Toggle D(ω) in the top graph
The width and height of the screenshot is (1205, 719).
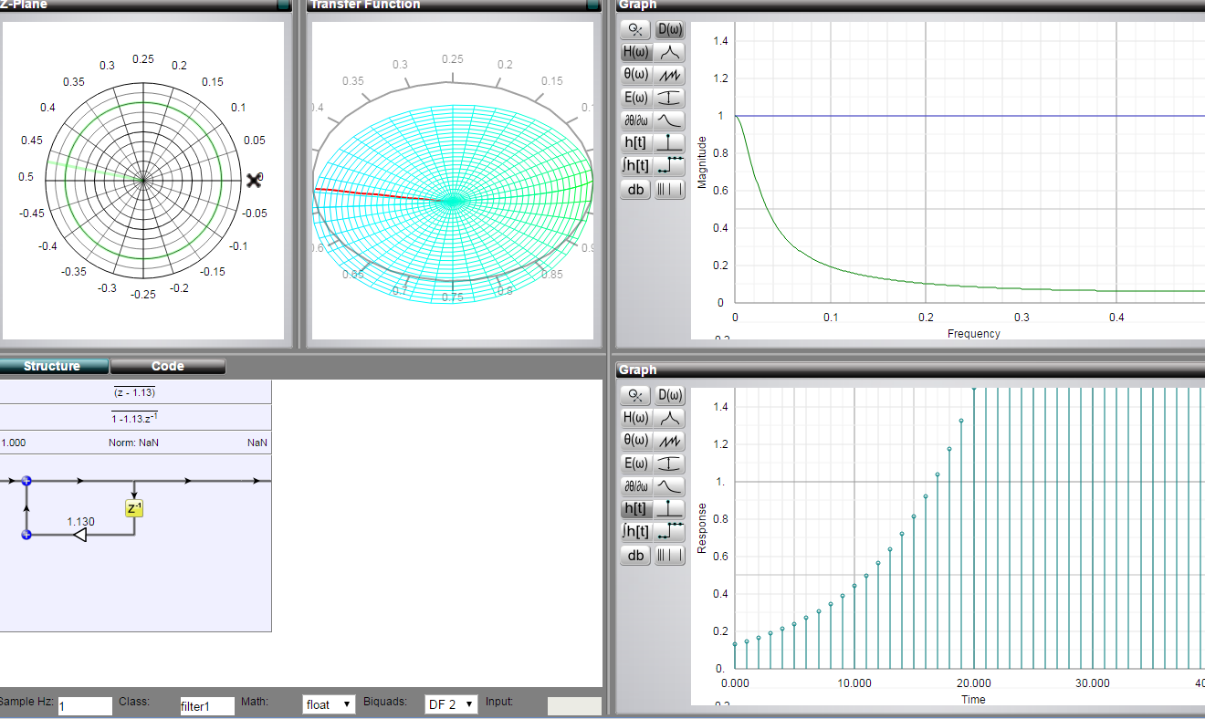(670, 29)
